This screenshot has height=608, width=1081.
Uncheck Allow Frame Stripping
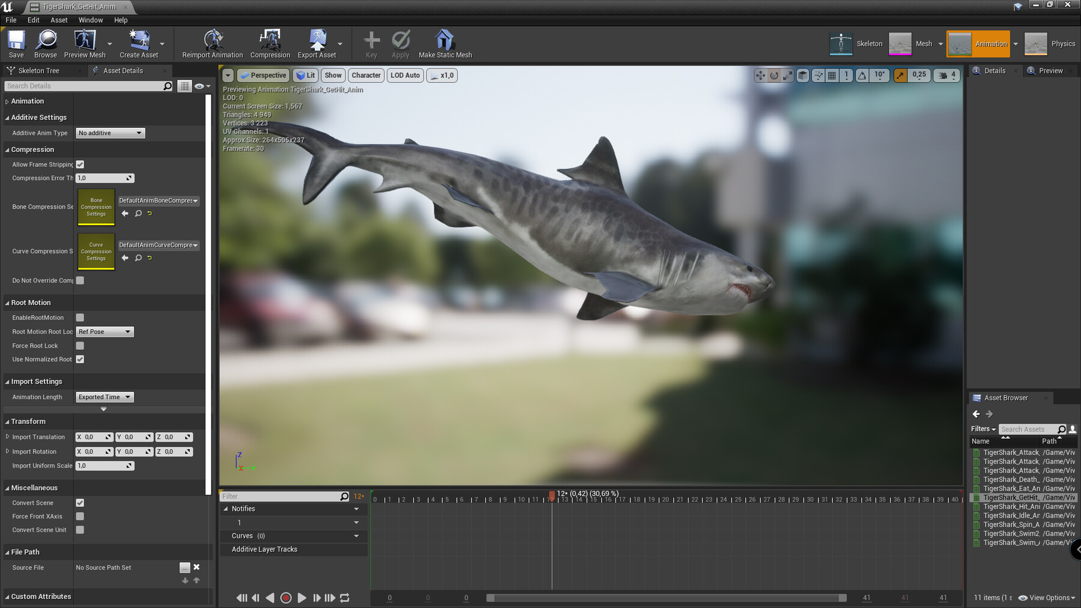[x=80, y=164]
